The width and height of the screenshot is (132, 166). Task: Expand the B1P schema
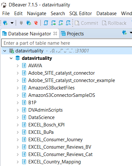pos(18,103)
